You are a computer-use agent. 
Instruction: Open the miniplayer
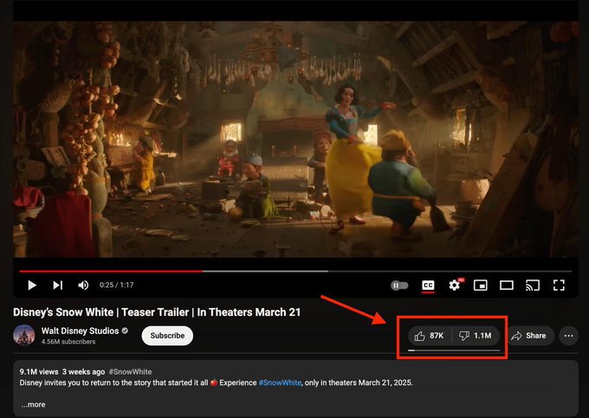[481, 286]
